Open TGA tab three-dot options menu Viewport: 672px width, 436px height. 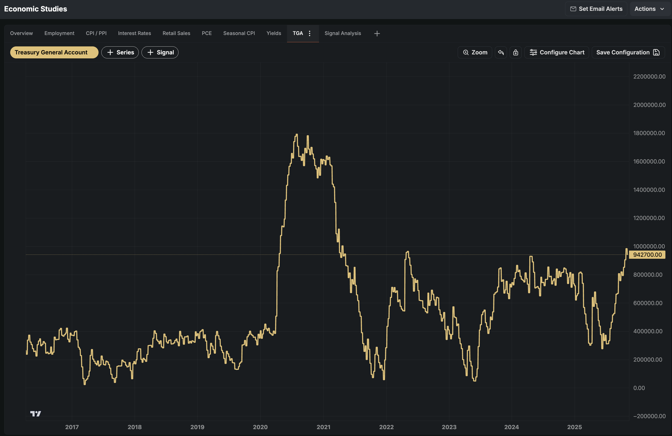point(309,33)
